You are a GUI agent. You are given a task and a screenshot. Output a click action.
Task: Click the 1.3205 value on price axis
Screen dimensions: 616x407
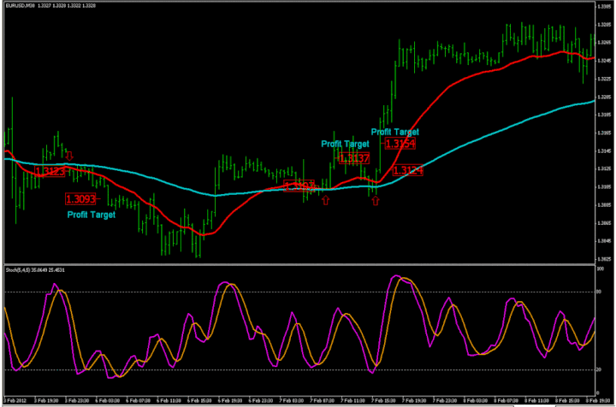click(604, 97)
